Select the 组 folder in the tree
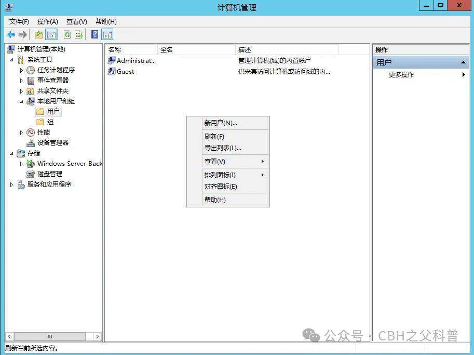Screen dimensions: 474x355 point(50,122)
